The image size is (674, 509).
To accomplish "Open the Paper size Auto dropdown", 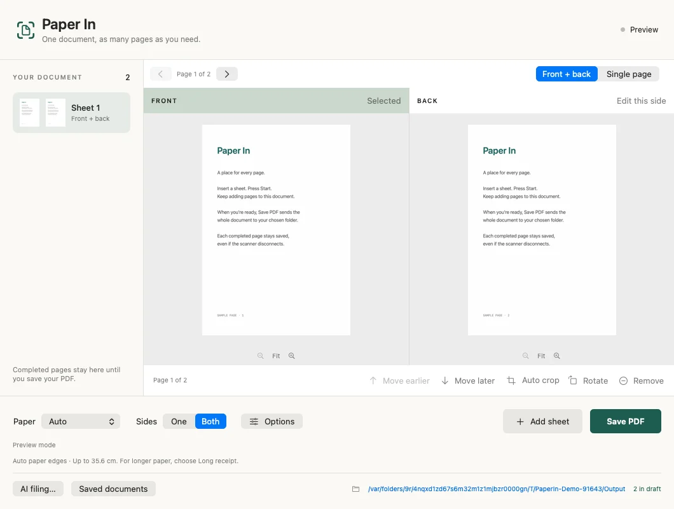I will pos(81,421).
